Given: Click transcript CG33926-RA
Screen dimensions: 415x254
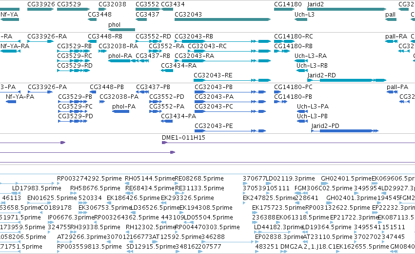Looking at the screenshot, I should tap(47, 36).
